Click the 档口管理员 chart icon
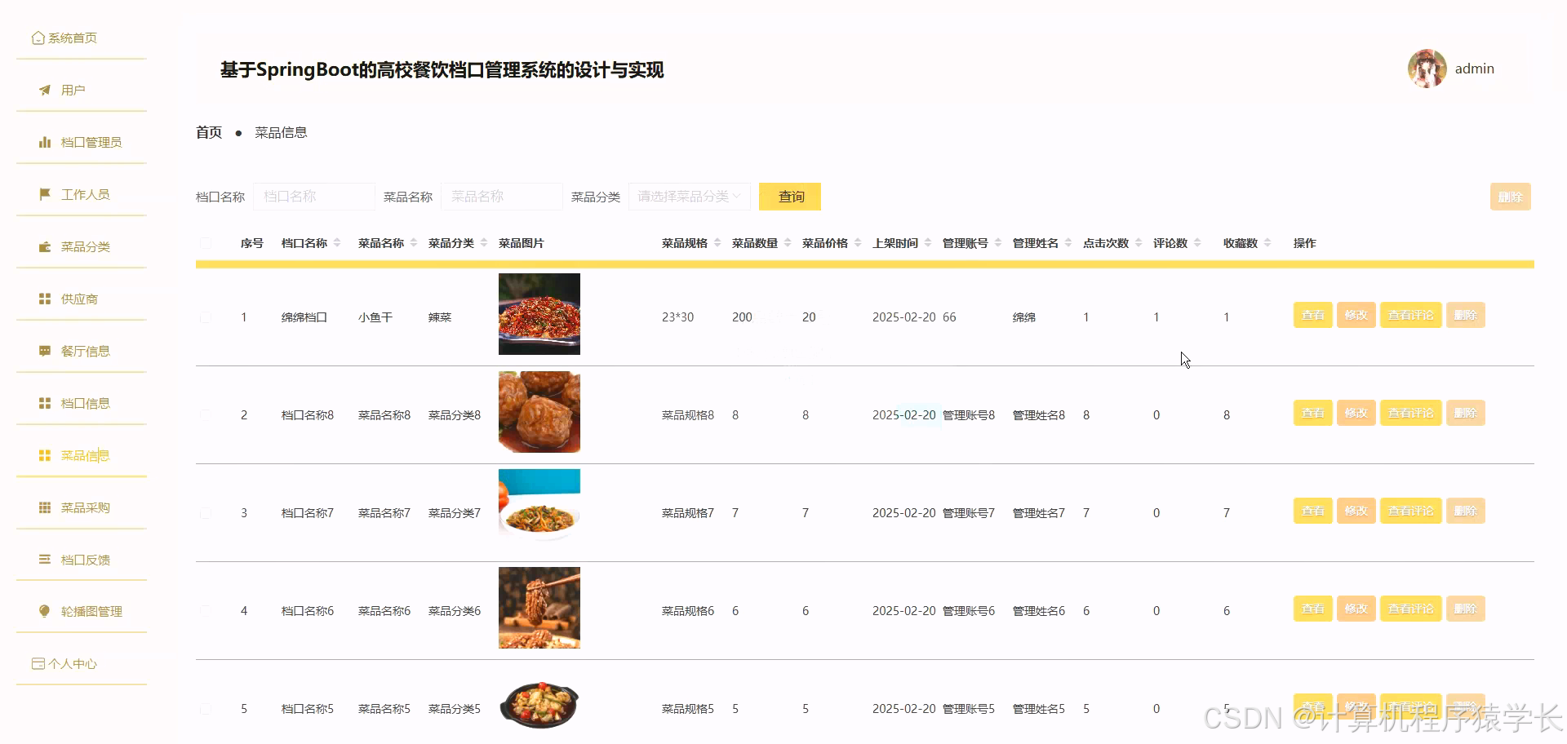 45,141
